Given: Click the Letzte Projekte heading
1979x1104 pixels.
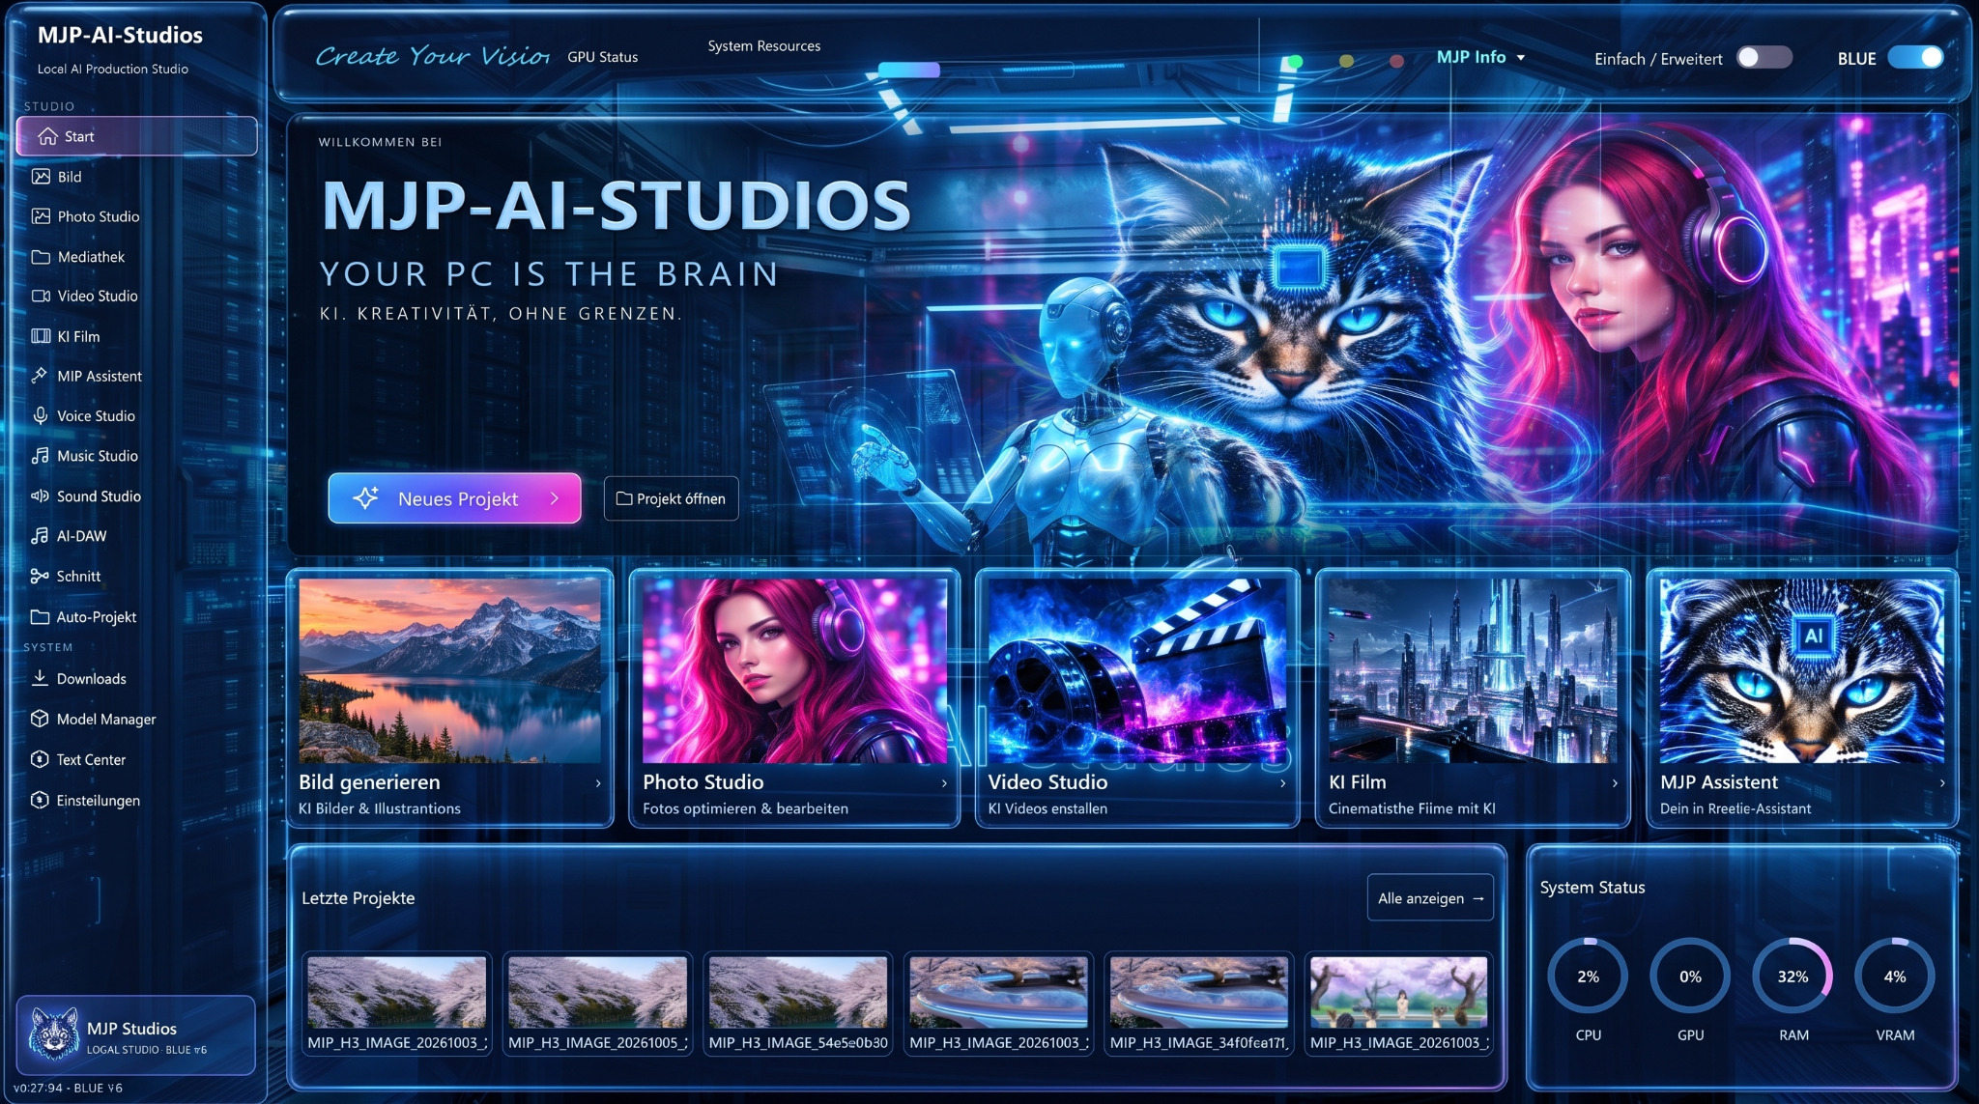Looking at the screenshot, I should tap(358, 898).
